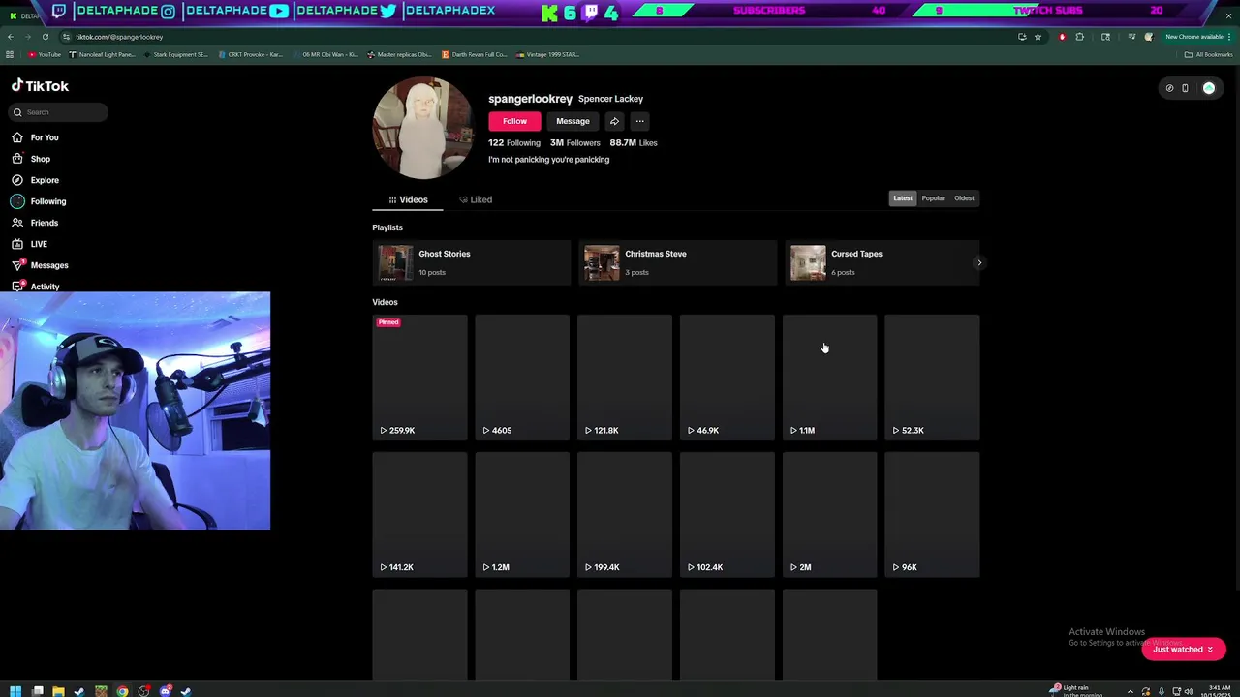Viewport: 1240px width, 697px height.
Task: Show hidden system tray icons
Action: tap(1130, 691)
